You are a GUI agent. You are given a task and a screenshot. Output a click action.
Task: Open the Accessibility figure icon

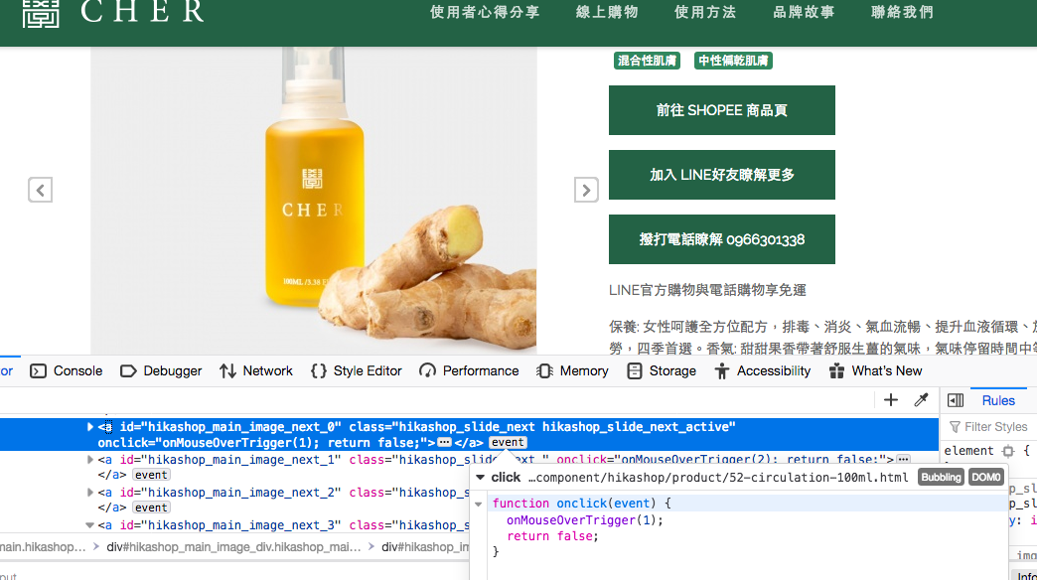pos(721,371)
